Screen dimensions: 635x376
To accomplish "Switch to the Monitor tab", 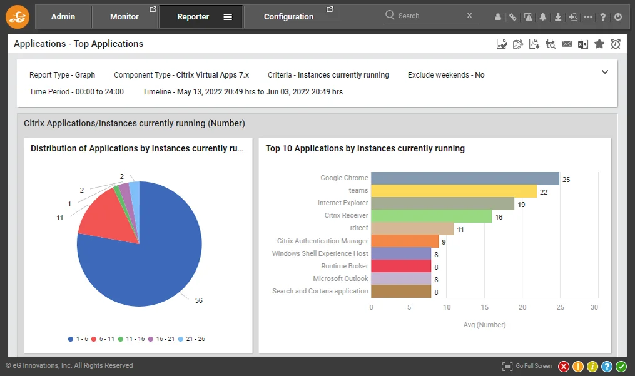I will click(124, 17).
